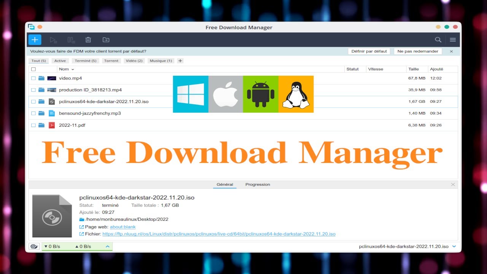Screen dimensions: 487x274
Task: Pause all downloads from the toolbar
Action: [x=71, y=40]
